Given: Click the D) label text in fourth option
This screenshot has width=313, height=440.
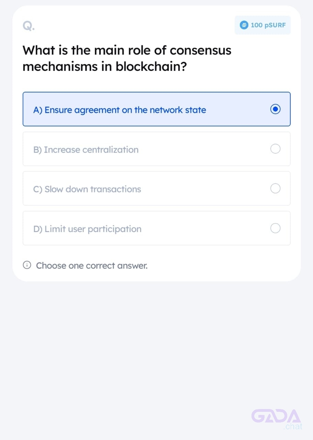Looking at the screenshot, I should point(38,229).
